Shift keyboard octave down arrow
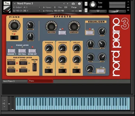135x116 pixels. (x=4, y=107)
